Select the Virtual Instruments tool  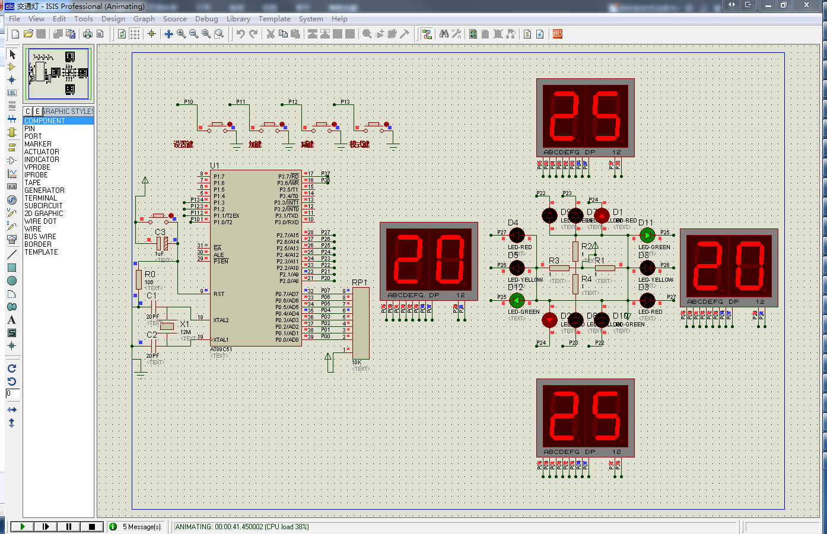(x=12, y=239)
